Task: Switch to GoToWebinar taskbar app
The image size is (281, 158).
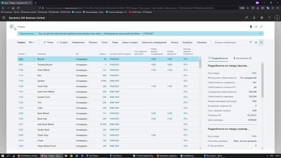Action: pyautogui.click(x=187, y=156)
